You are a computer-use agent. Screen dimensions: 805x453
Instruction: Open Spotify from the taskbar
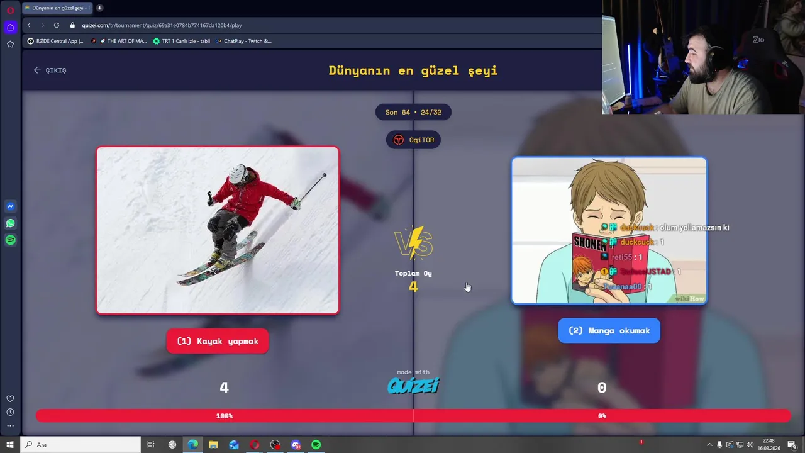[316, 445]
